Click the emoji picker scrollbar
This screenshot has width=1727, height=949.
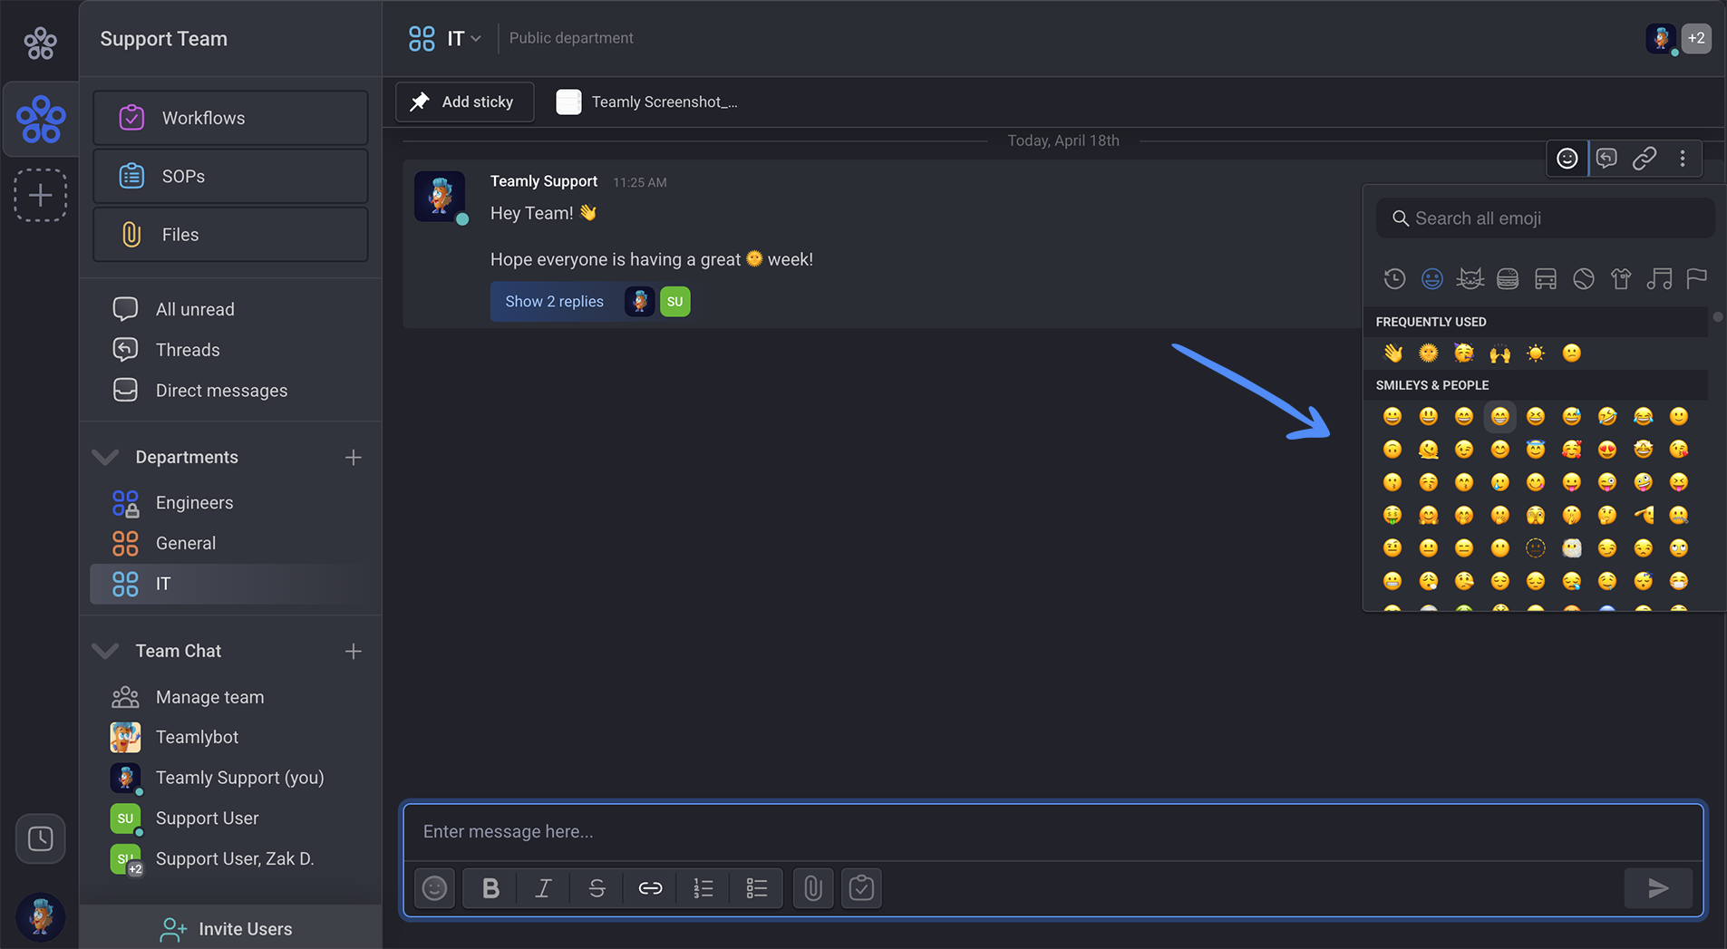1718,317
